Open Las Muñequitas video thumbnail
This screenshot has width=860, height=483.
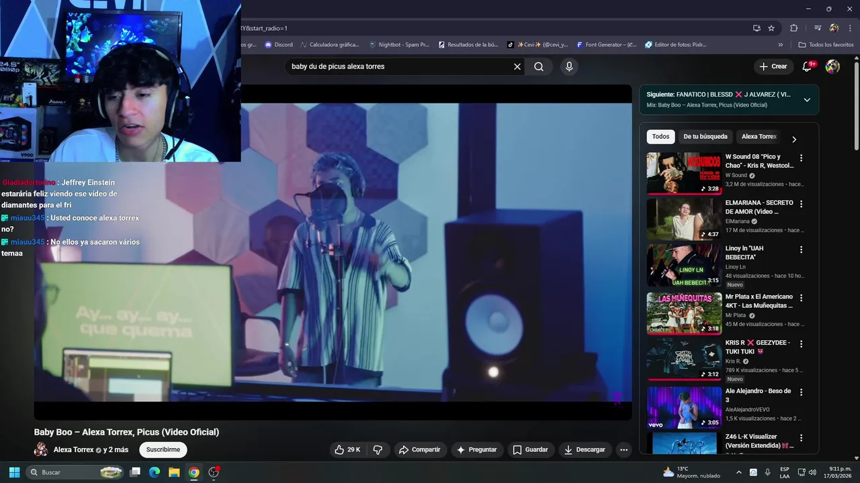pos(684,313)
